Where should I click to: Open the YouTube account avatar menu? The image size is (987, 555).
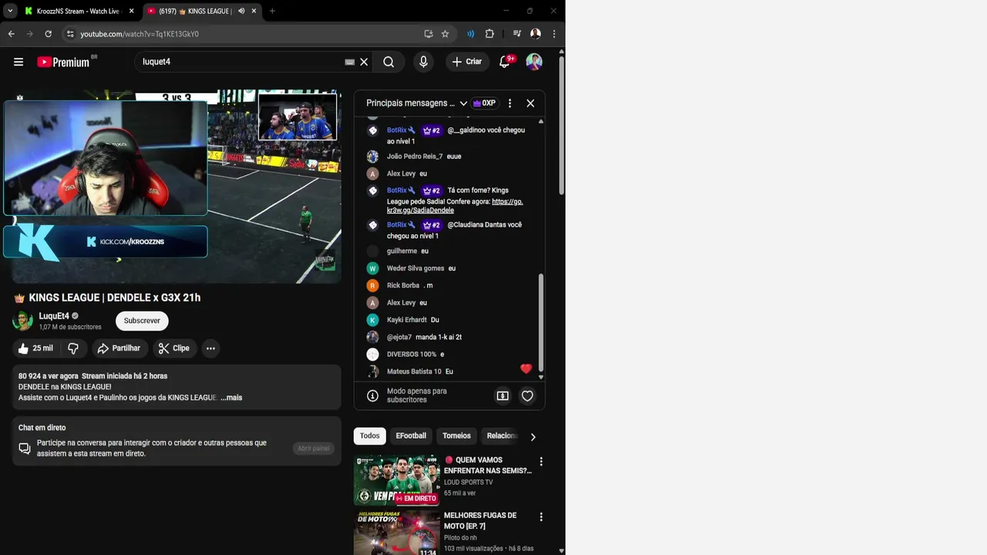coord(534,62)
